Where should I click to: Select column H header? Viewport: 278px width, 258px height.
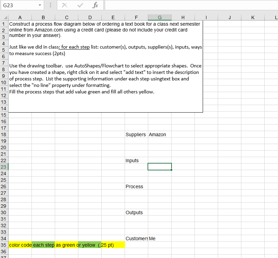click(x=183, y=17)
